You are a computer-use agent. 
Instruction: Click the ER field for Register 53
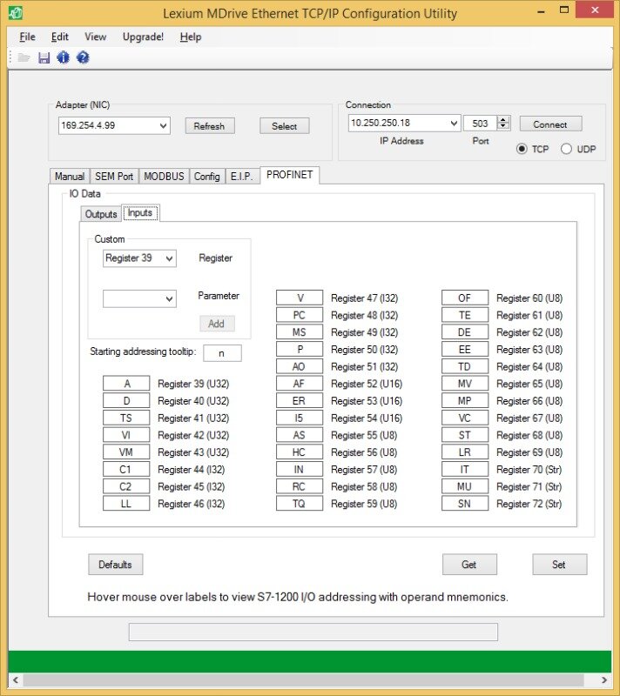pyautogui.click(x=300, y=401)
